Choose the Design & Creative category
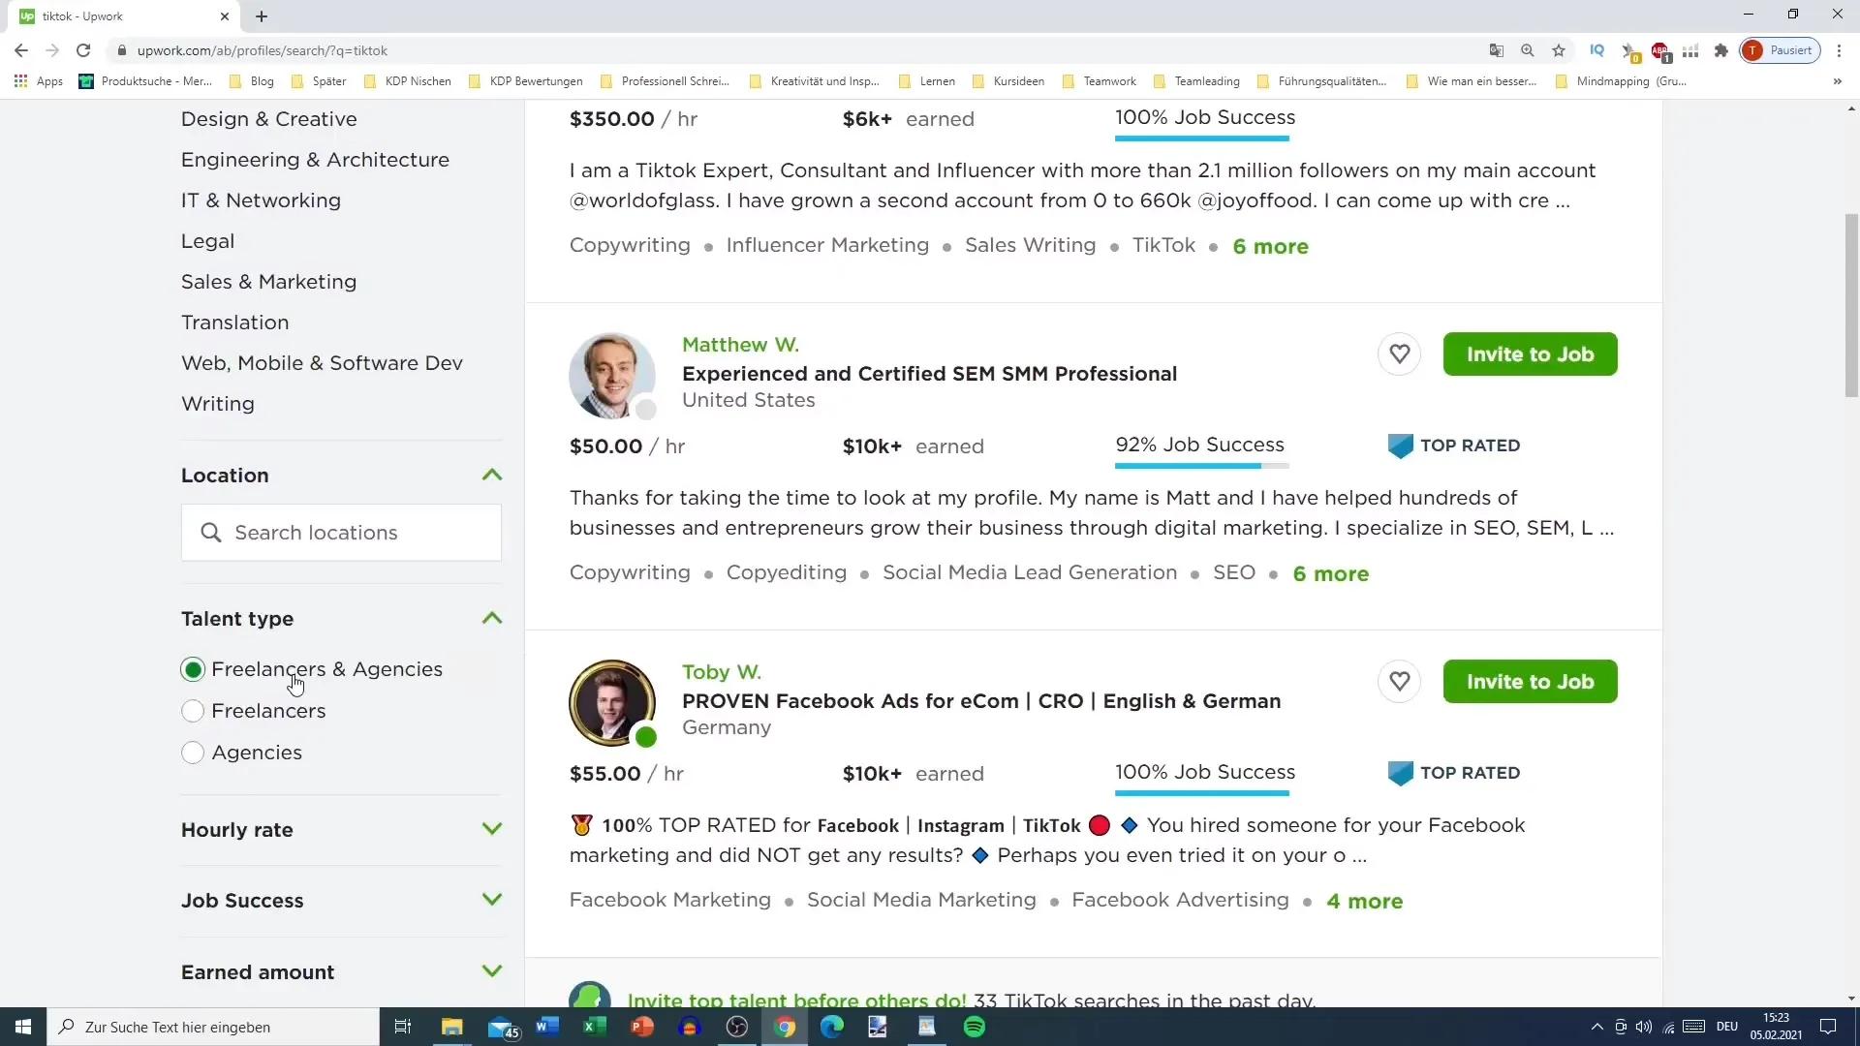Viewport: 1860px width, 1046px height. tap(269, 119)
